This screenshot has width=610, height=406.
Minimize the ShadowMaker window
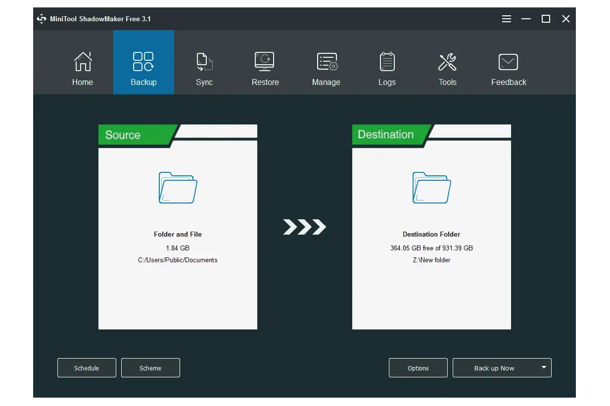pos(526,19)
